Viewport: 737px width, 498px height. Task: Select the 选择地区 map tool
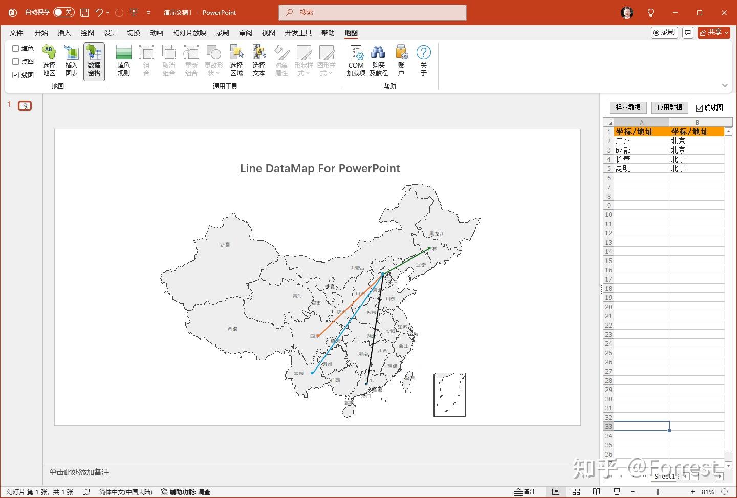click(49, 60)
